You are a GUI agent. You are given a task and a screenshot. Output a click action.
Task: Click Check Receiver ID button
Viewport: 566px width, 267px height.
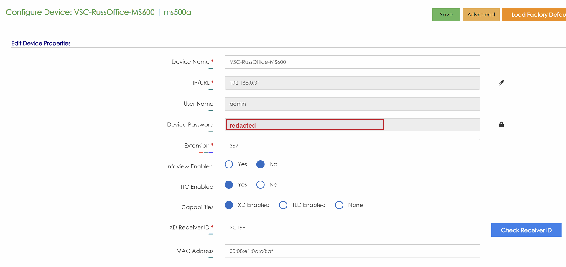click(x=526, y=230)
